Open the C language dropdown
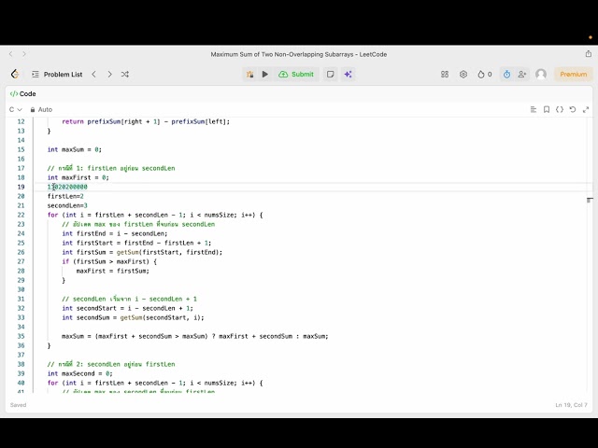598x448 pixels. (16, 110)
